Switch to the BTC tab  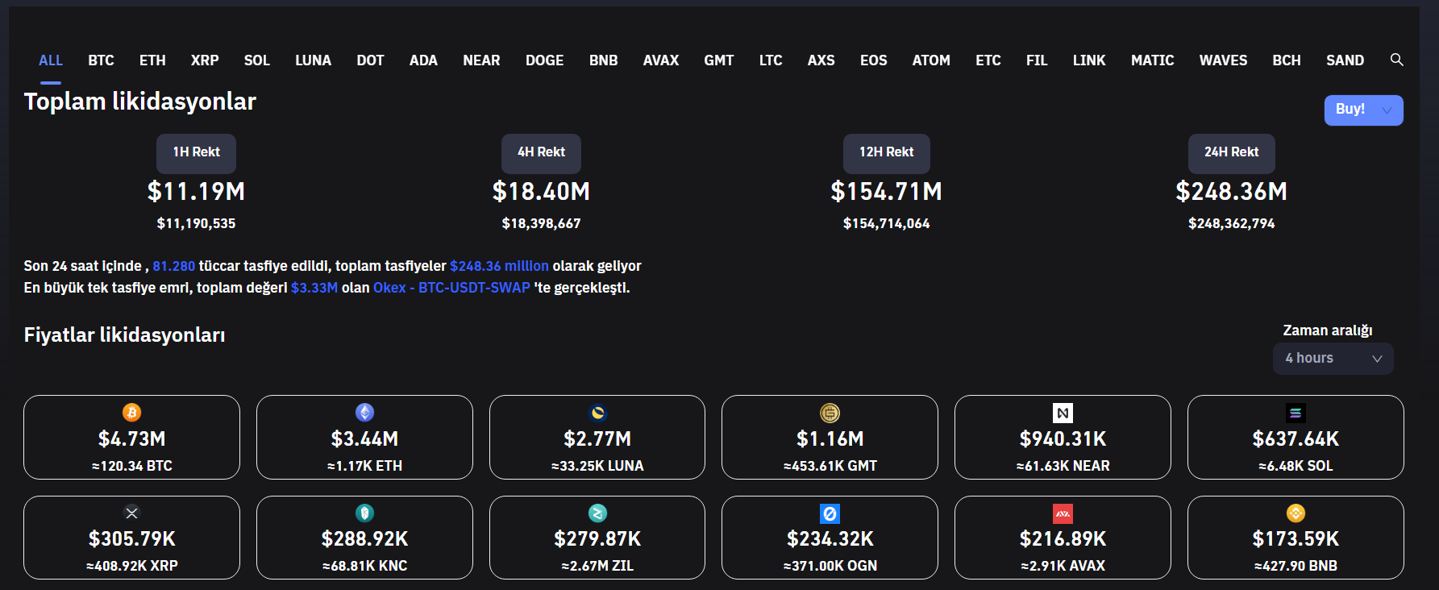101,60
